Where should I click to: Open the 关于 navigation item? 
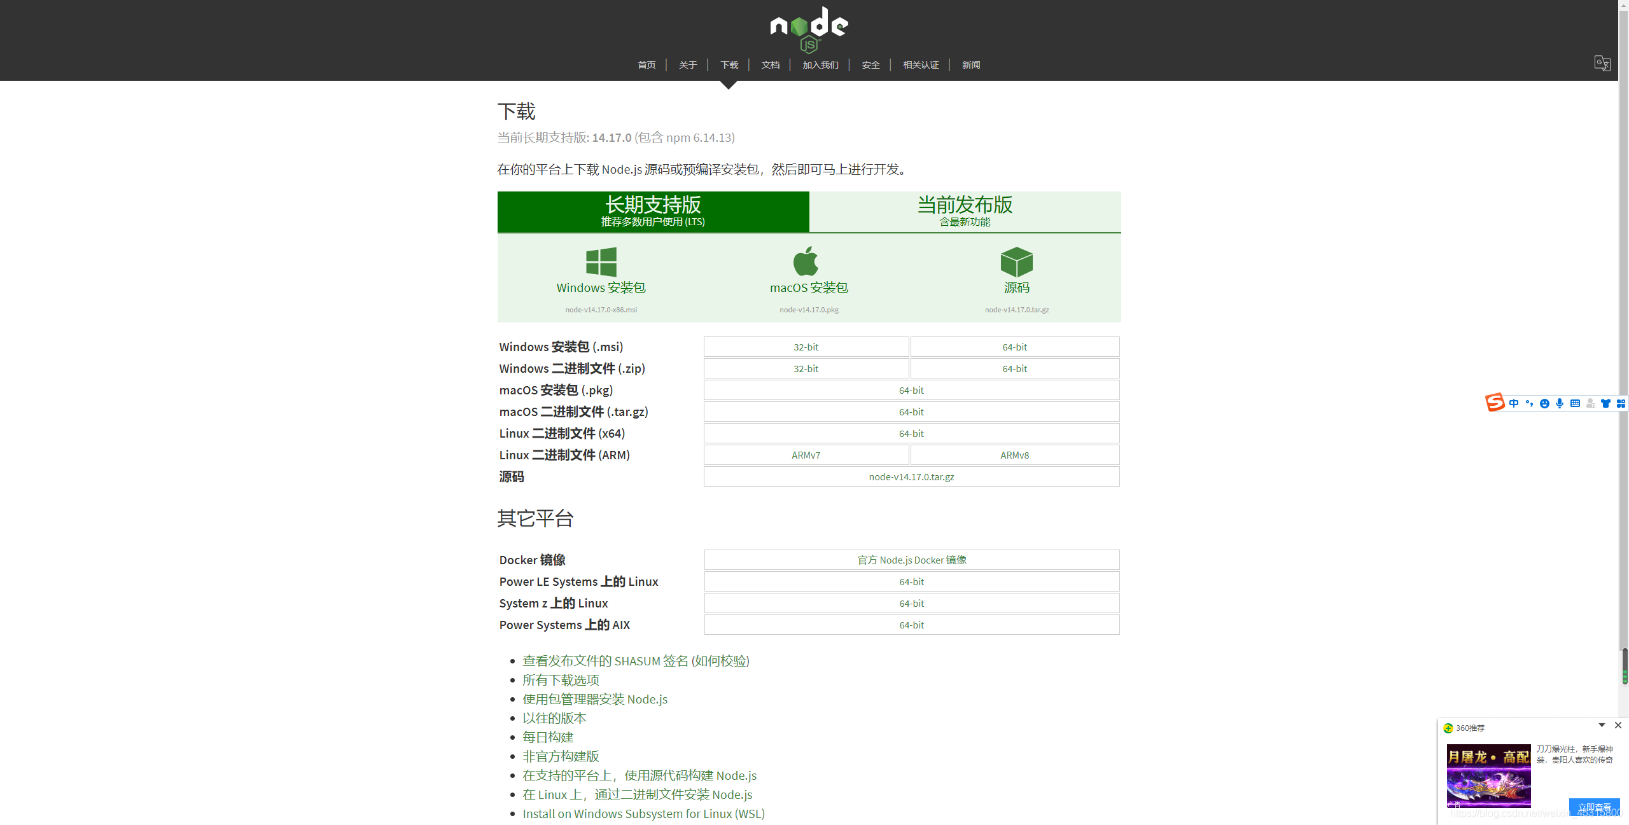(687, 65)
